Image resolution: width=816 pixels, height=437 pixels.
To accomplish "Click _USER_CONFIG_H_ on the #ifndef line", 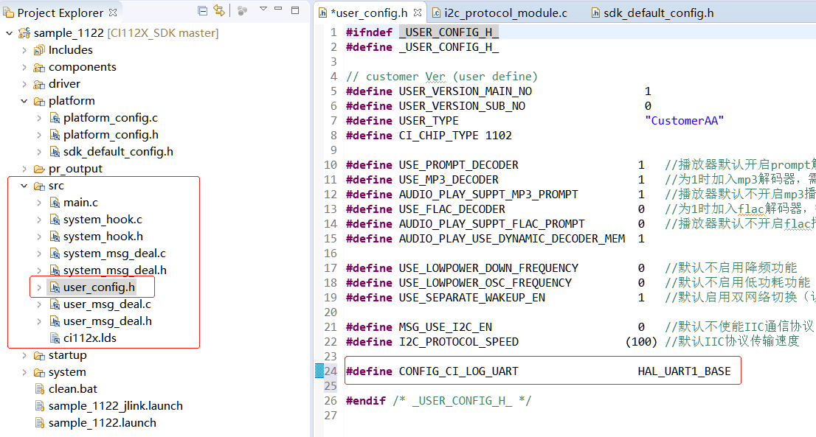I will coord(449,32).
